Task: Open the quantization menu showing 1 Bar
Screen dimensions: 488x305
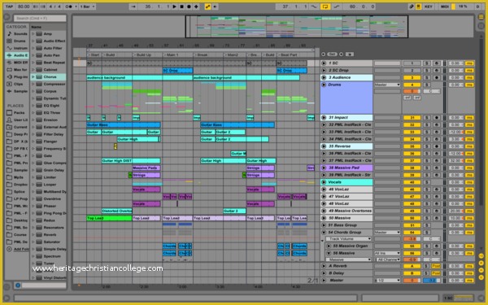Action: tap(88, 7)
